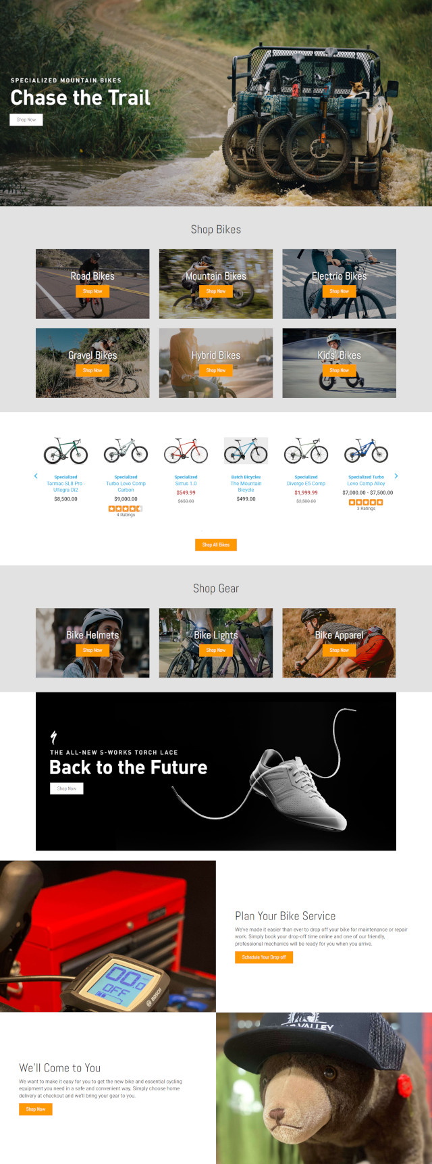This screenshot has width=432, height=1164.
Task: Click the Shop All Bikes button
Action: click(216, 545)
